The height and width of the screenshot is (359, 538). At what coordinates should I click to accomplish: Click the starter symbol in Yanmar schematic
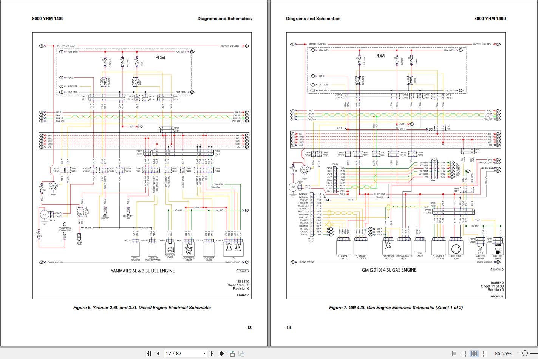(x=53, y=186)
